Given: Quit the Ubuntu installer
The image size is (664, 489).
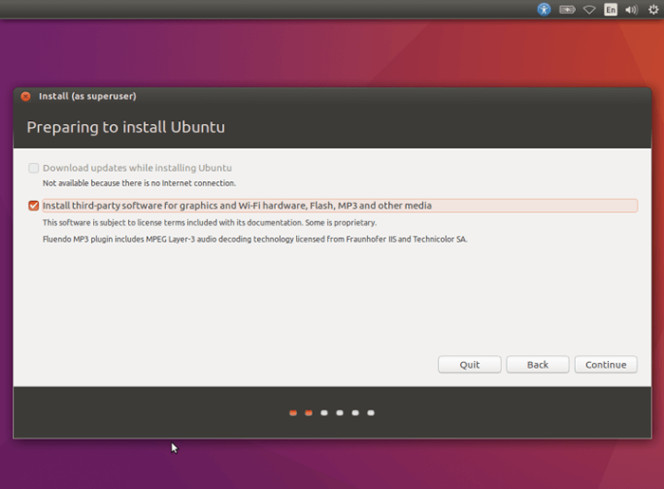Looking at the screenshot, I should [470, 365].
